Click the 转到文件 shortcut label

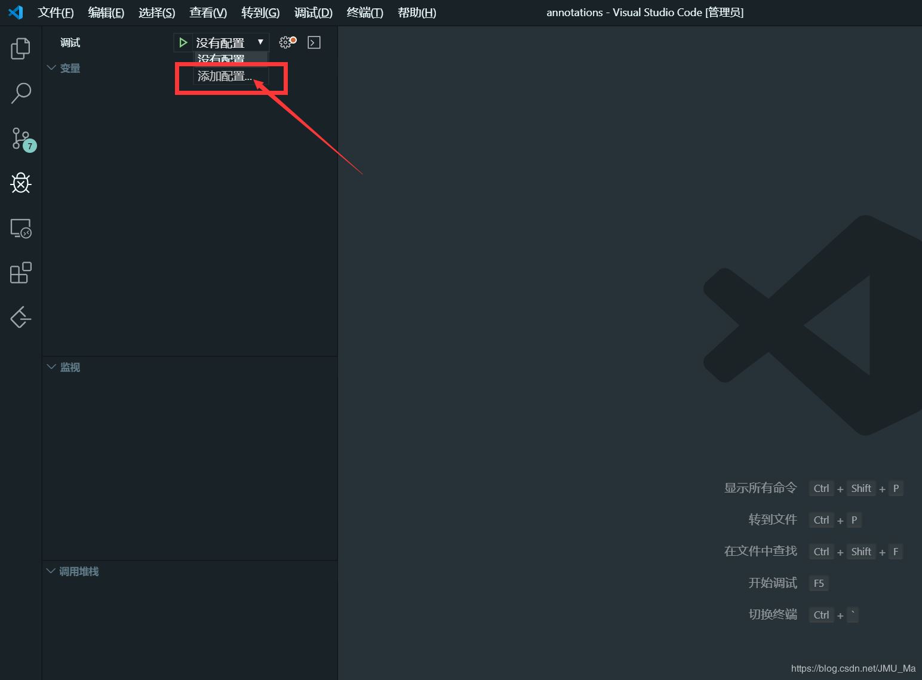(x=773, y=520)
